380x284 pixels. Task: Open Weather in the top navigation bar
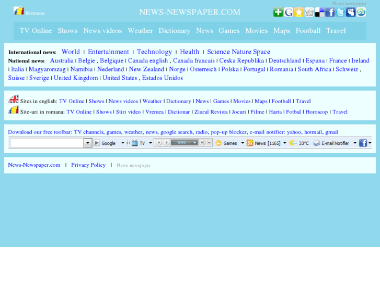click(x=140, y=31)
